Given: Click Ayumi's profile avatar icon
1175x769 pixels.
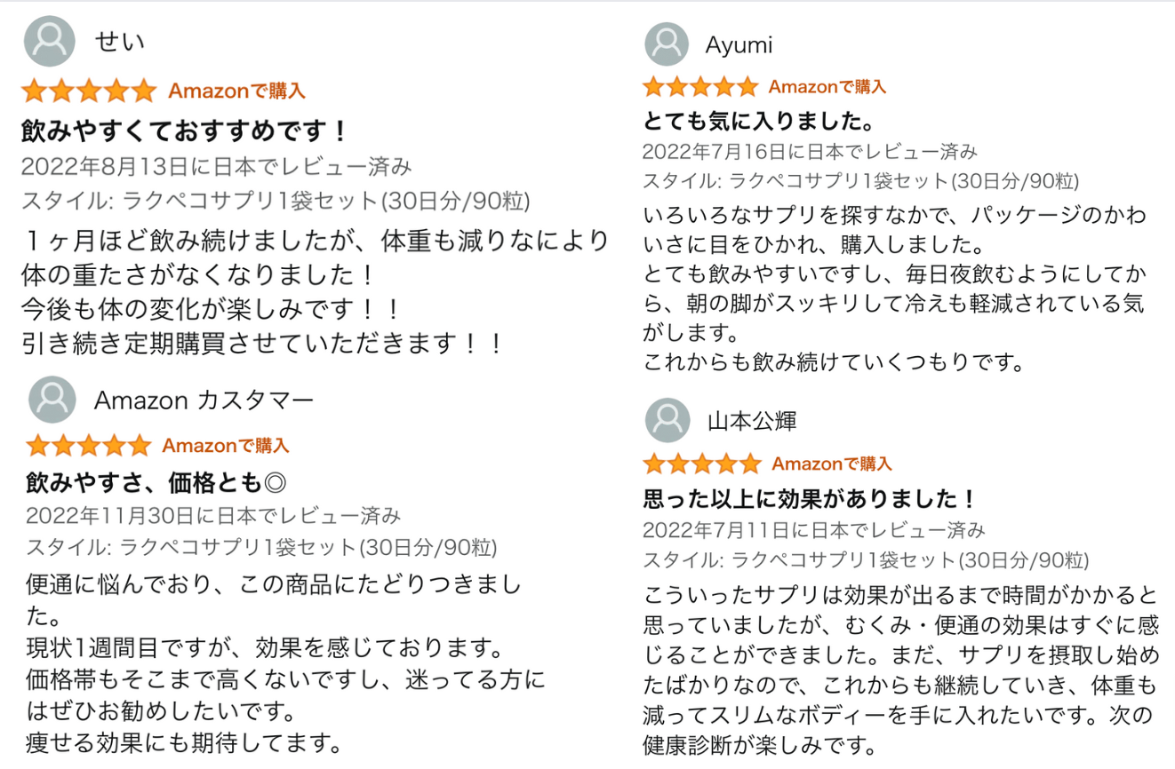Looking at the screenshot, I should (x=667, y=44).
